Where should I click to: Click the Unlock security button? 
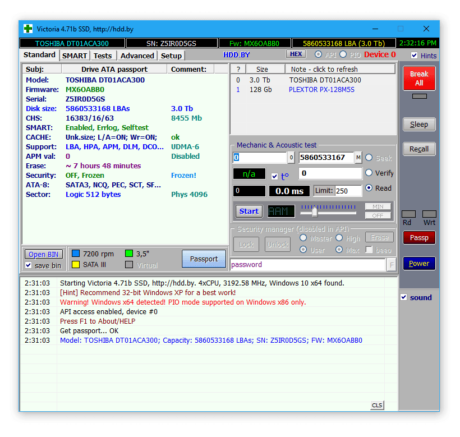coord(278,245)
